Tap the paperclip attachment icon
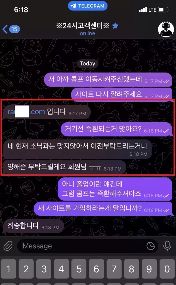176x285 pixels. coord(8,246)
